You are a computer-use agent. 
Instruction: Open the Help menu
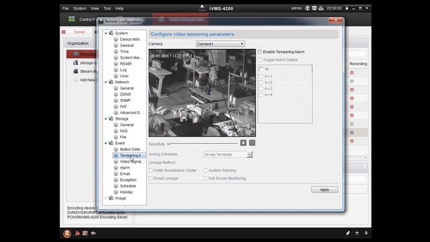pos(120,9)
